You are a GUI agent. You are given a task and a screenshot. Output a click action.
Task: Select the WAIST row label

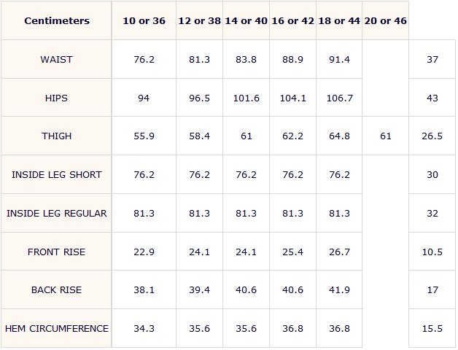pyautogui.click(x=56, y=59)
